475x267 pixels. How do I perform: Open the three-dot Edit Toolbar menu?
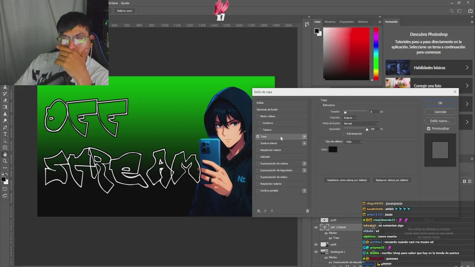pos(5,168)
